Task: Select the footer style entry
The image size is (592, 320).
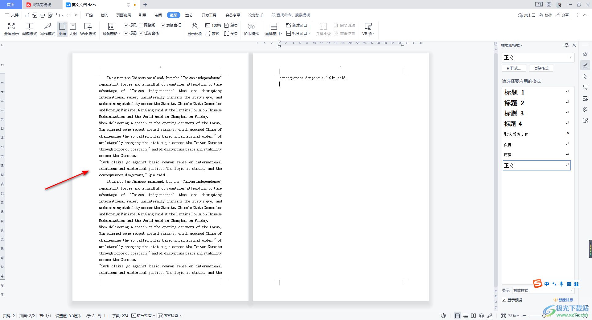Action: coord(536,145)
